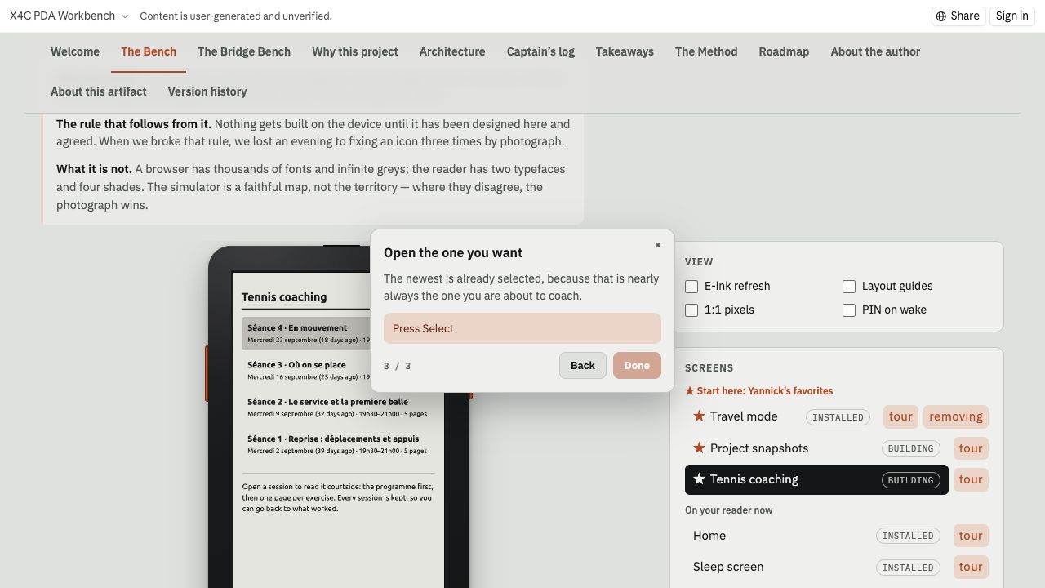Close the tour popup with the × icon

pos(658,245)
